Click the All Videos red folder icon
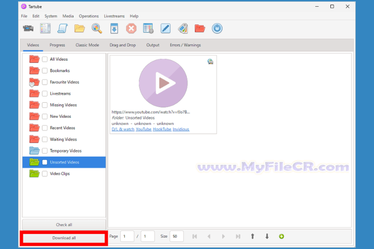 34,59
